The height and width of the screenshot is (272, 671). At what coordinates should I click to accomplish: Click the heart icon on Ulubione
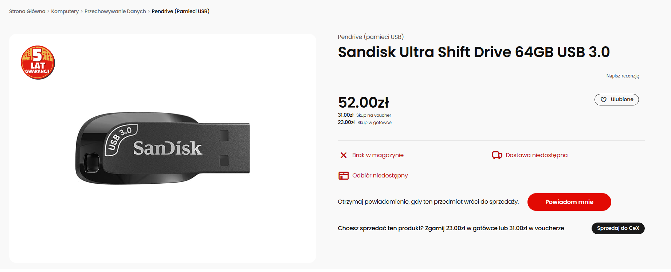[x=604, y=100]
